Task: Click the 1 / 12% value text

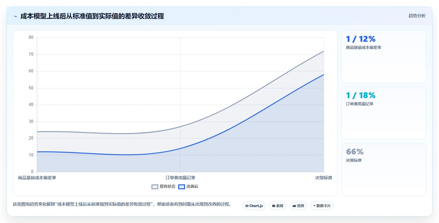Action: point(361,39)
